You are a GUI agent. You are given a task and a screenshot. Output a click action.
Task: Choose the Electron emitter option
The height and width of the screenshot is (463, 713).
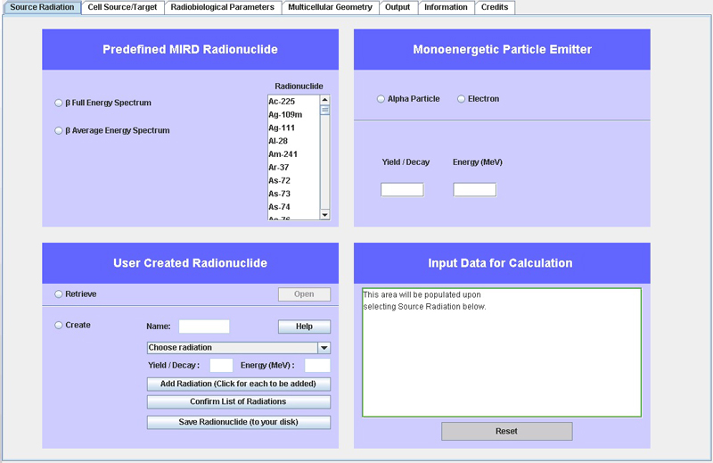(462, 99)
